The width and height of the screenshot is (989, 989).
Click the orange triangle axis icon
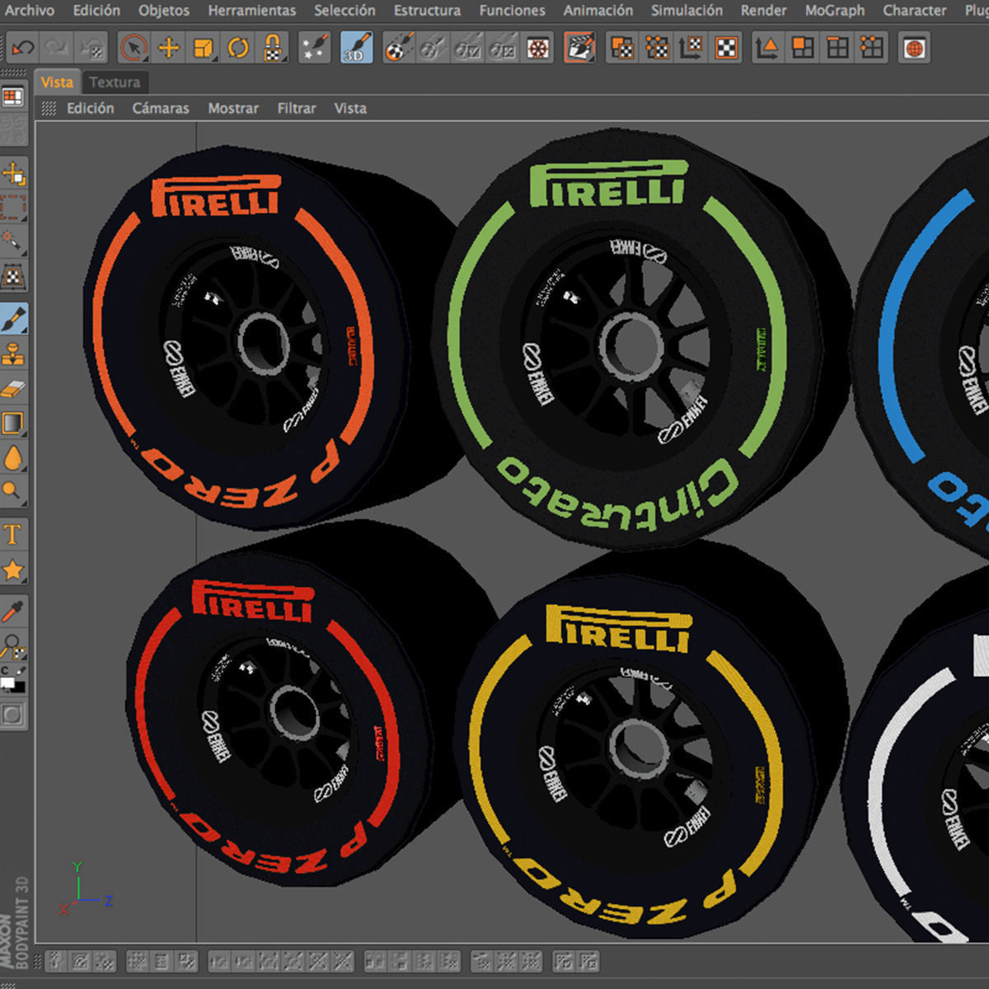[x=766, y=49]
